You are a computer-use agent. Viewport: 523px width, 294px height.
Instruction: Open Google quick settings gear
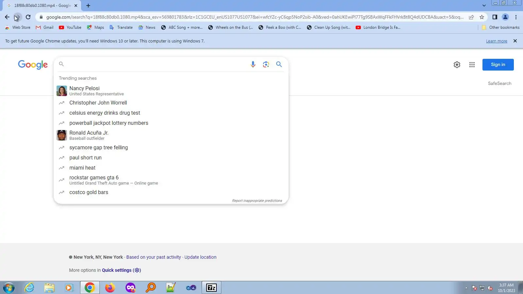[457, 65]
